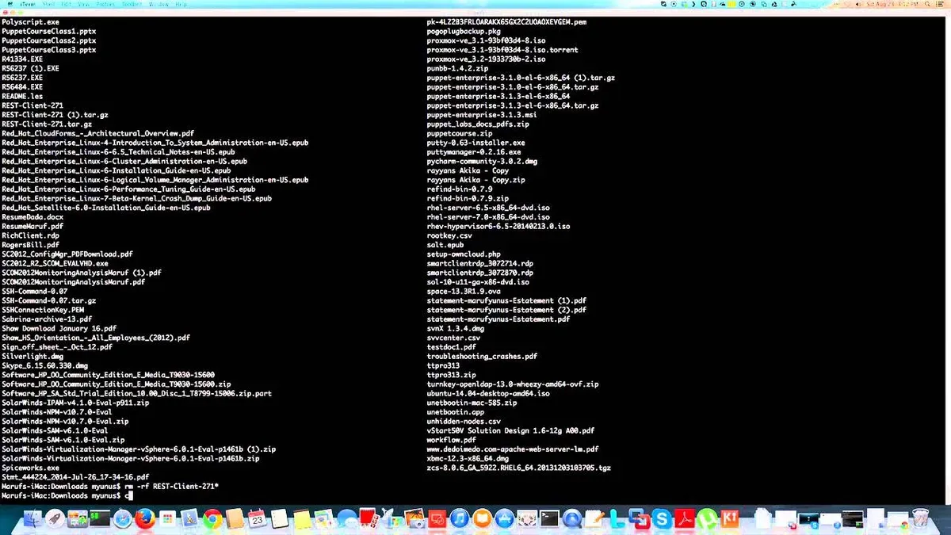
Task: Open the Shell menu
Action: [48, 4]
